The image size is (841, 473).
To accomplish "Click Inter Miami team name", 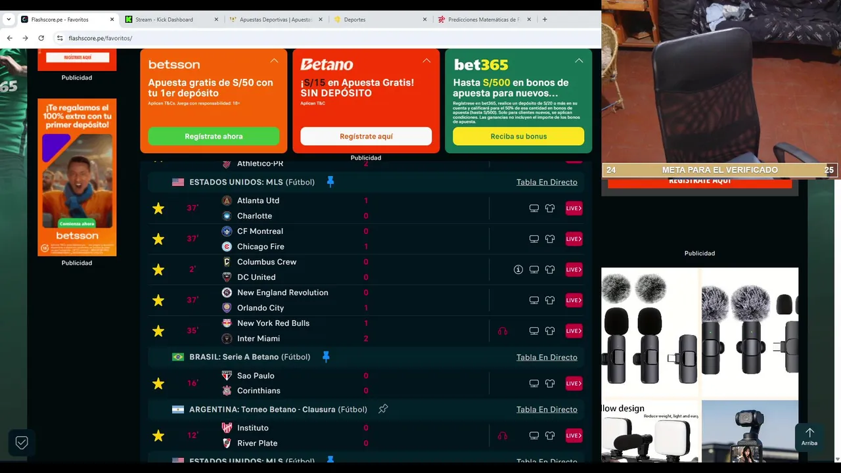I will (258, 338).
